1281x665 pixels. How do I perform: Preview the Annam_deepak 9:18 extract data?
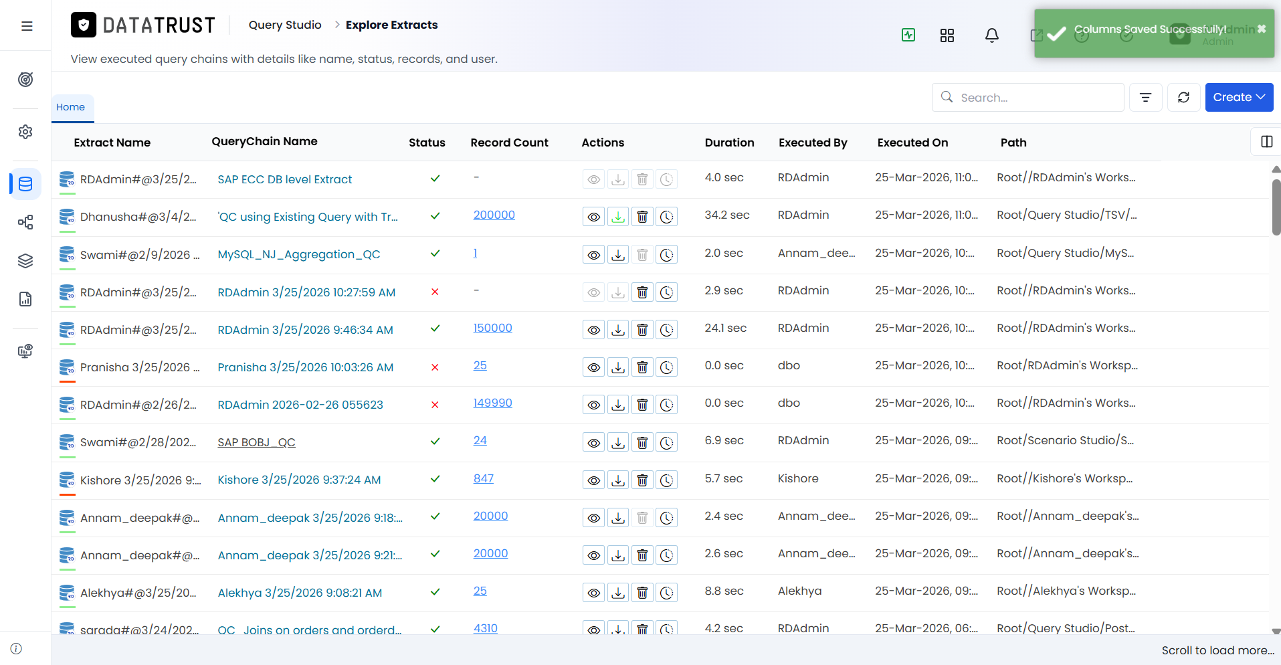593,518
